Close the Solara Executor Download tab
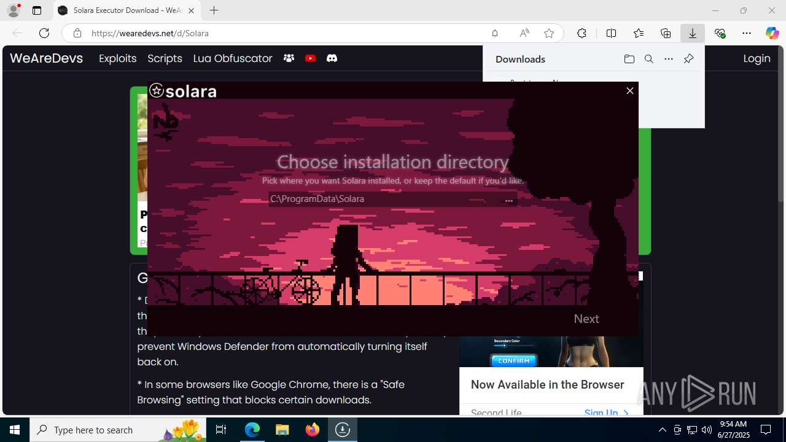The image size is (786, 442). tap(191, 10)
